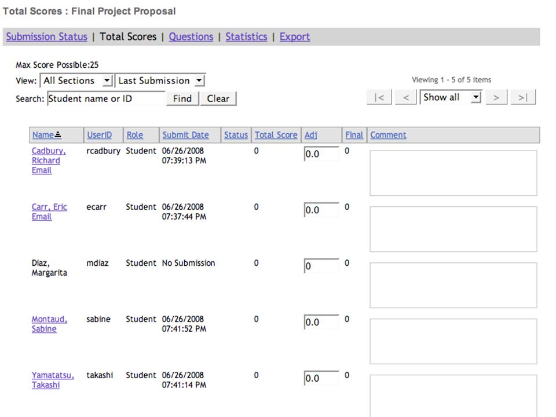Go to the Questions tab
The image size is (556, 417).
click(191, 36)
